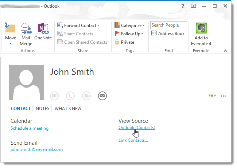Select the CONTACT tab
Screen dimensions: 237x168
click(x=21, y=109)
